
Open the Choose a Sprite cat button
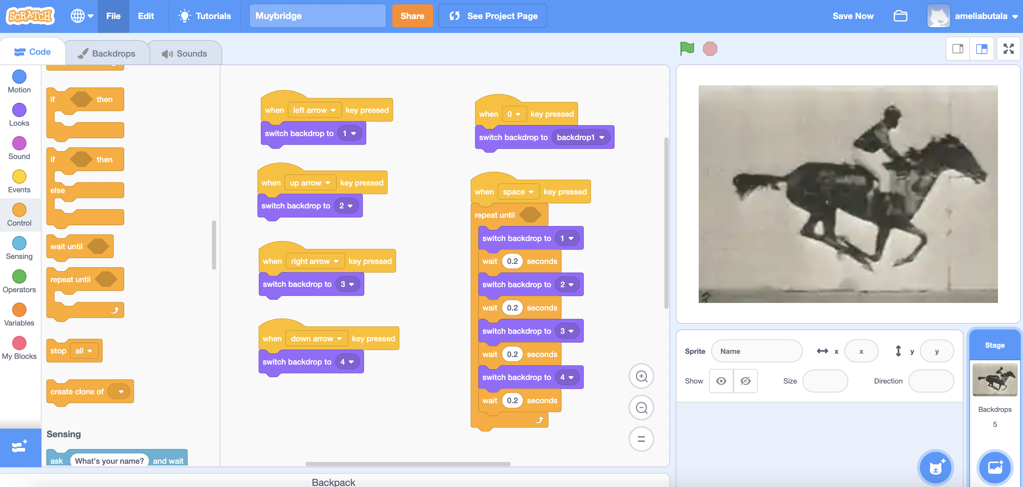click(x=935, y=468)
